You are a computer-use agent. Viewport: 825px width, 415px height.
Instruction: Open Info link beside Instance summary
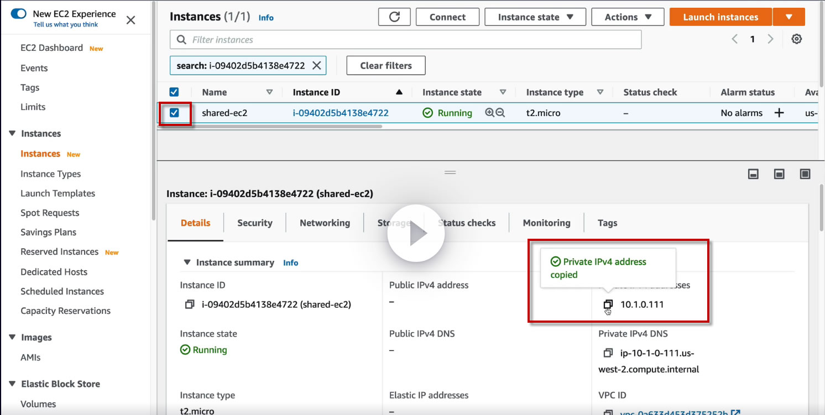coord(291,263)
